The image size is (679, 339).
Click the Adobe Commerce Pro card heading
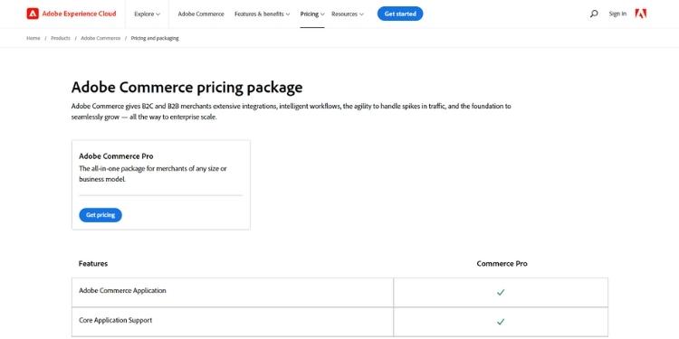pyautogui.click(x=116, y=156)
